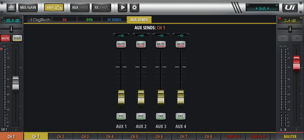Click the AUX SENDS: CH 1 heading
The image size is (304, 140).
[x=150, y=28]
